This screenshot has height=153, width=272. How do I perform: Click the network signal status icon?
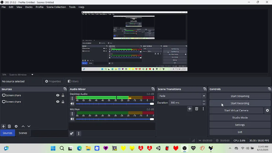193,141
